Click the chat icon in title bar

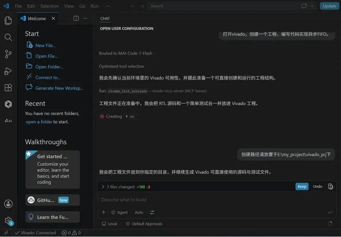[304, 6]
